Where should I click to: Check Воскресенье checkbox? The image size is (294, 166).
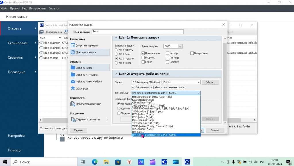[192, 53]
